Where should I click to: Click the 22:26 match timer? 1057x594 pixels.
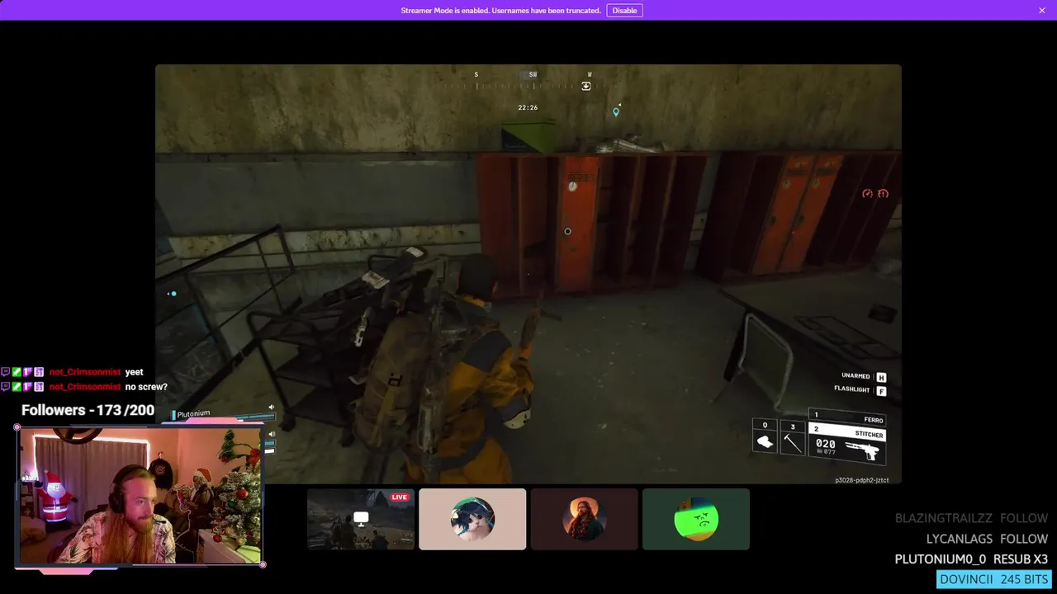coord(528,107)
